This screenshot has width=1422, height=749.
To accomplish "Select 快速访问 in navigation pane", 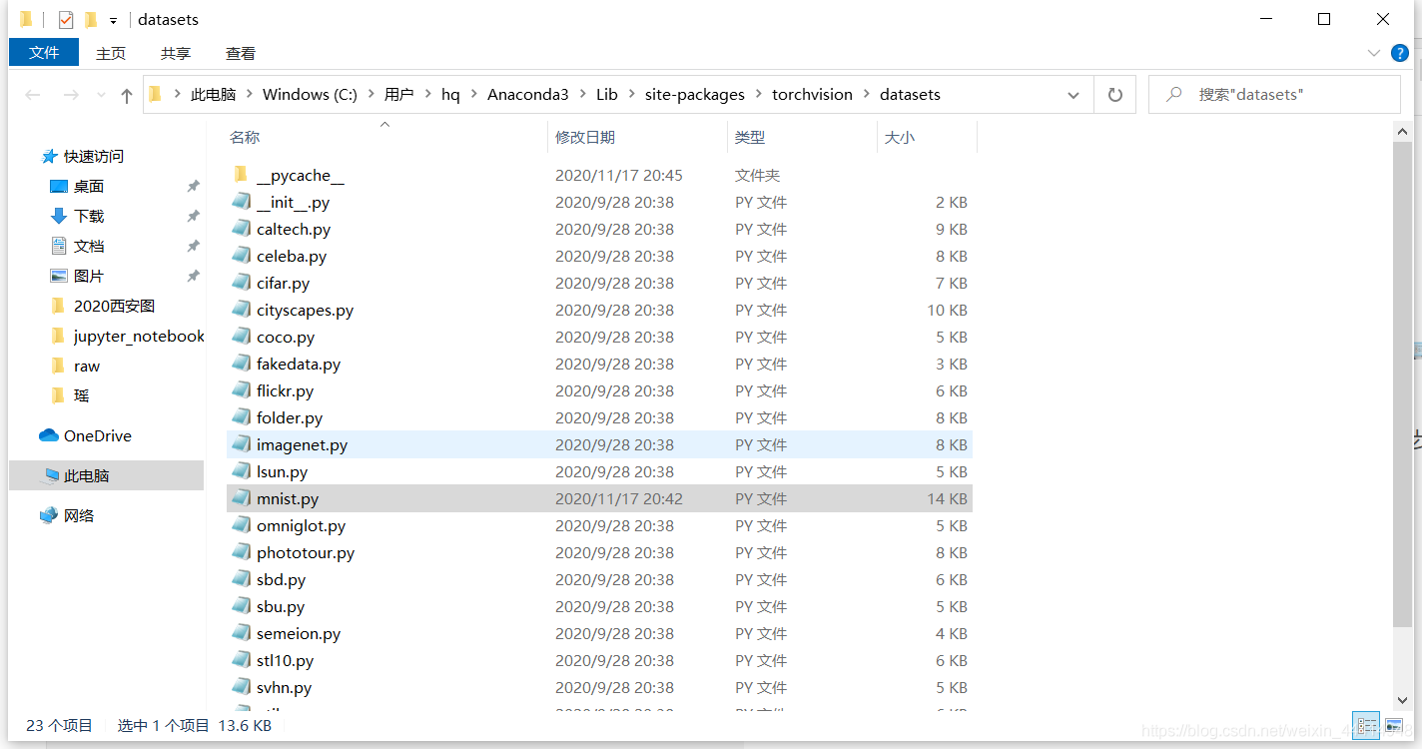I will click(x=94, y=156).
